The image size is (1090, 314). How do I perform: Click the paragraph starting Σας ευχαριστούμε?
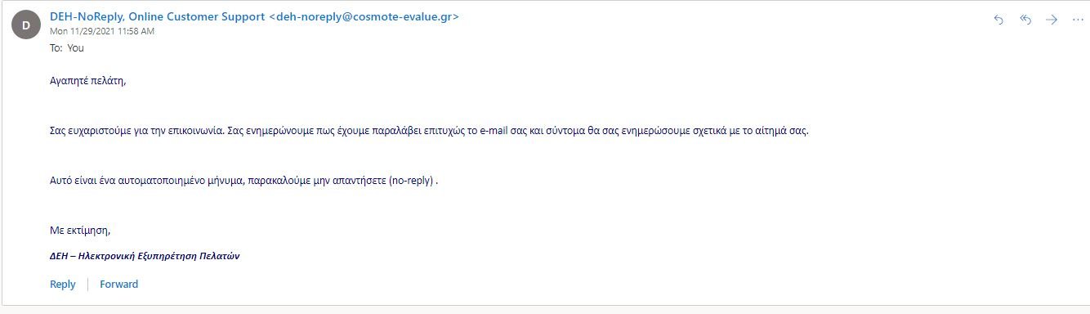(429, 131)
